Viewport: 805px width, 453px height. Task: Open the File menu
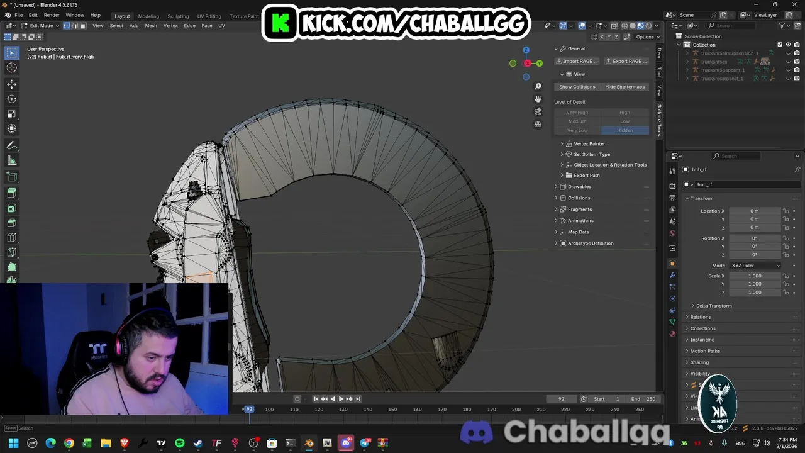[19, 15]
